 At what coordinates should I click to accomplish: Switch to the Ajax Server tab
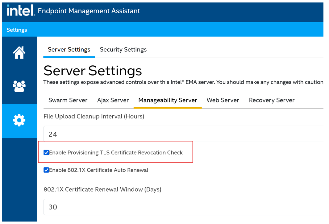[x=113, y=100]
